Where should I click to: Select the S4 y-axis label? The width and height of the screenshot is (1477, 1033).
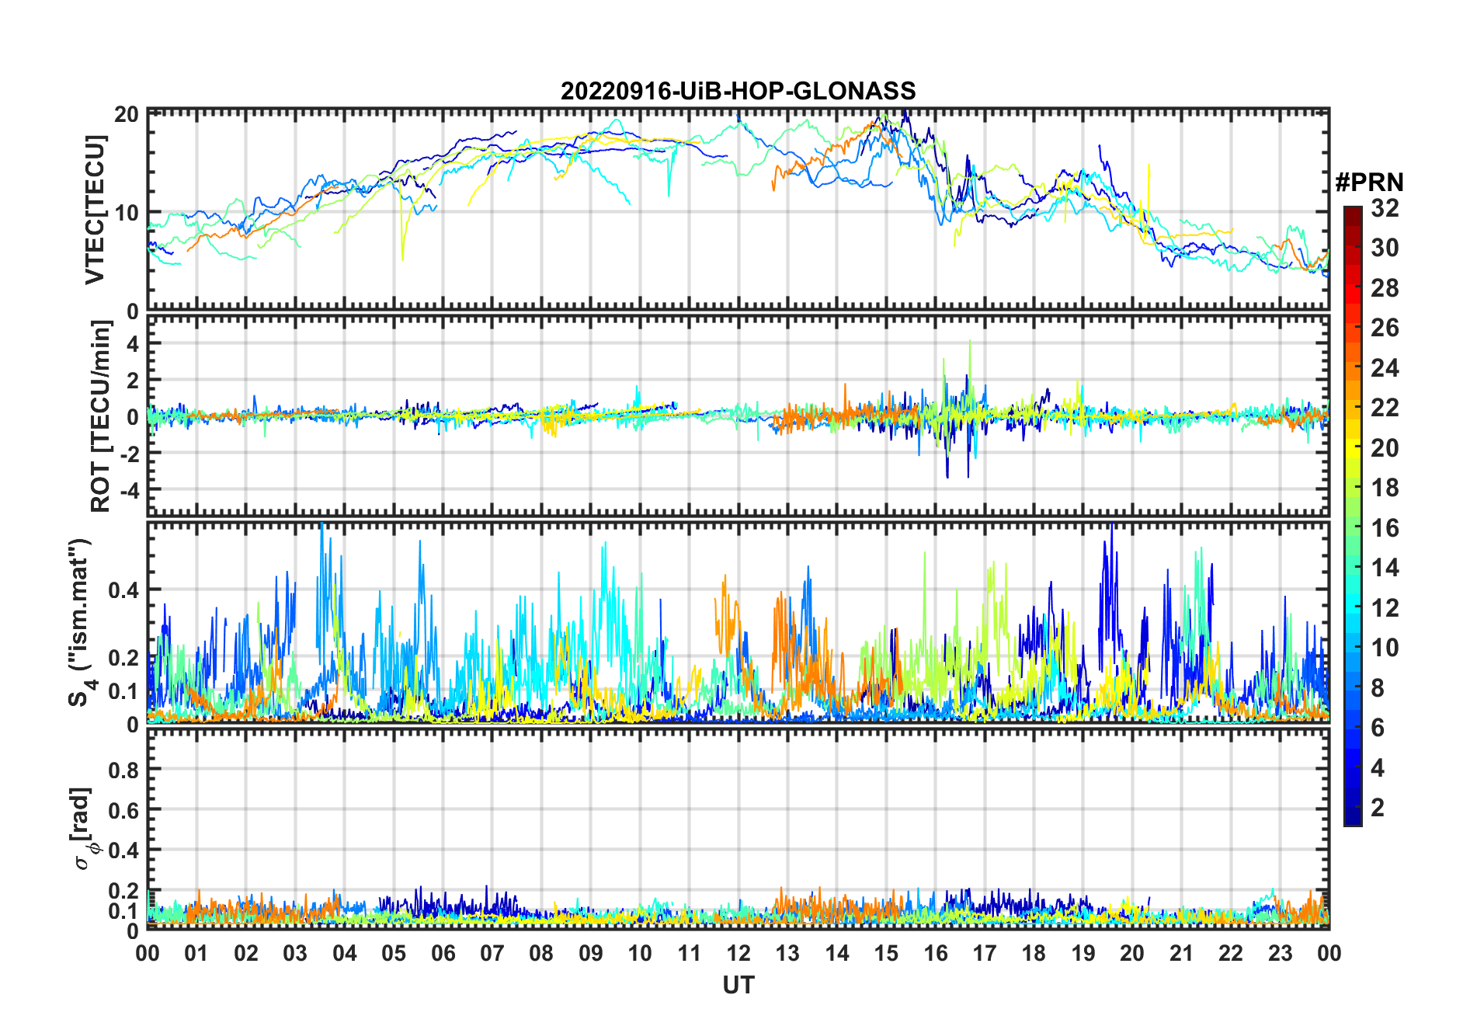80,622
